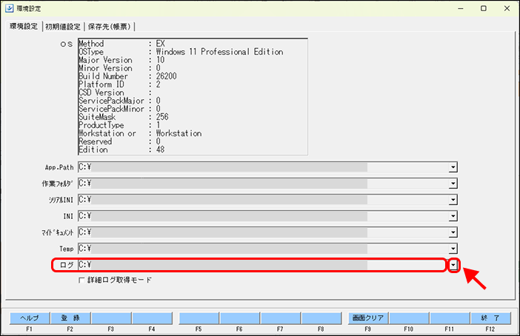
Task: Click the 画面クリア F9 button
Action: pyautogui.click(x=368, y=318)
